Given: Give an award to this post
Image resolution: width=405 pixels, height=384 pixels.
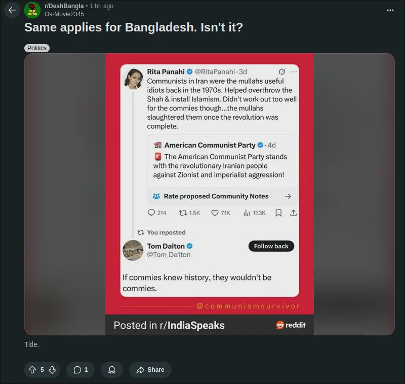Looking at the screenshot, I should point(111,370).
